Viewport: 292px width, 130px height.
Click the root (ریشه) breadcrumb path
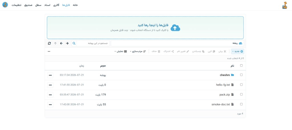click(235, 43)
